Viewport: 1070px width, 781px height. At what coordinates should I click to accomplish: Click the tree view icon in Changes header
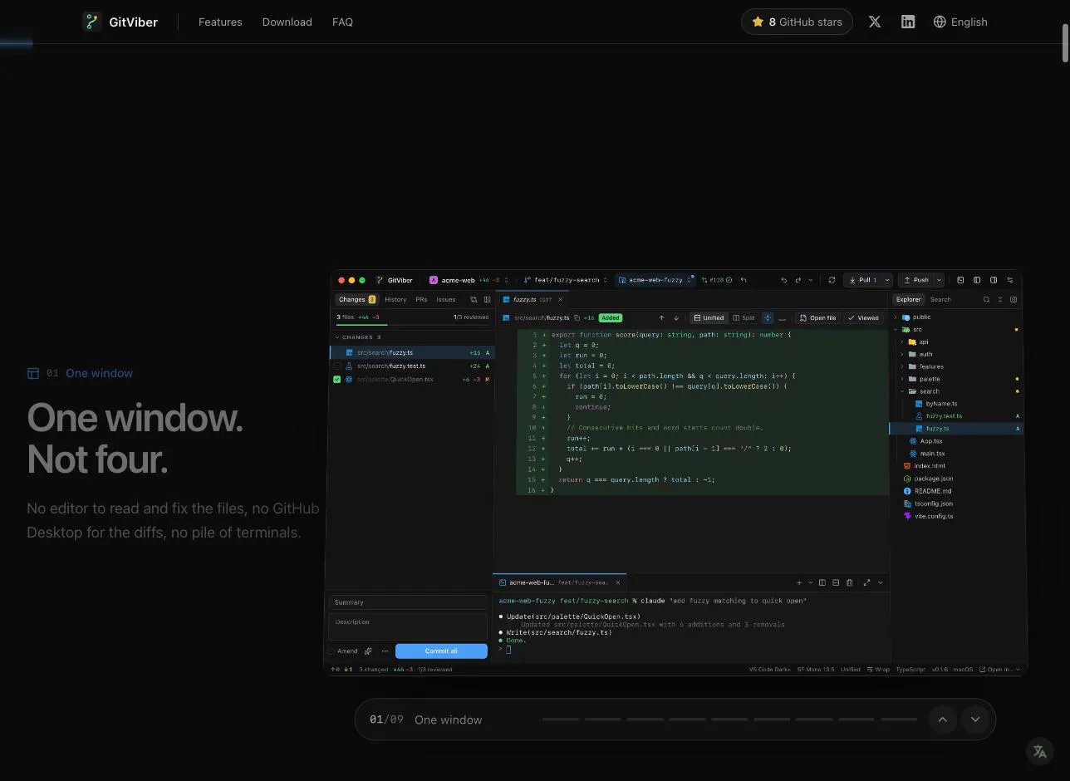(474, 300)
